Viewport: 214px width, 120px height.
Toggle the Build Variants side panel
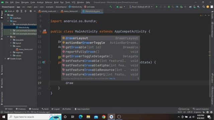[x=2, y=98]
